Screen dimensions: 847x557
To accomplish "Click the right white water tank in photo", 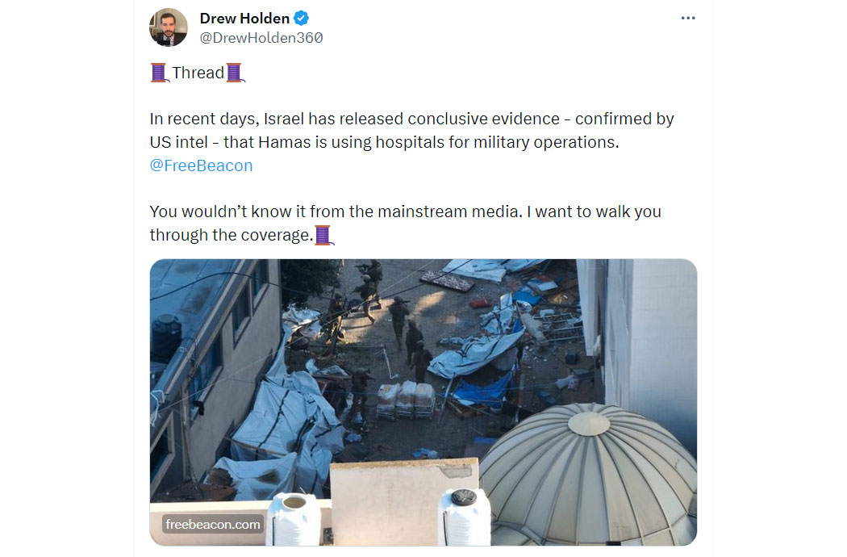I will pos(464,517).
